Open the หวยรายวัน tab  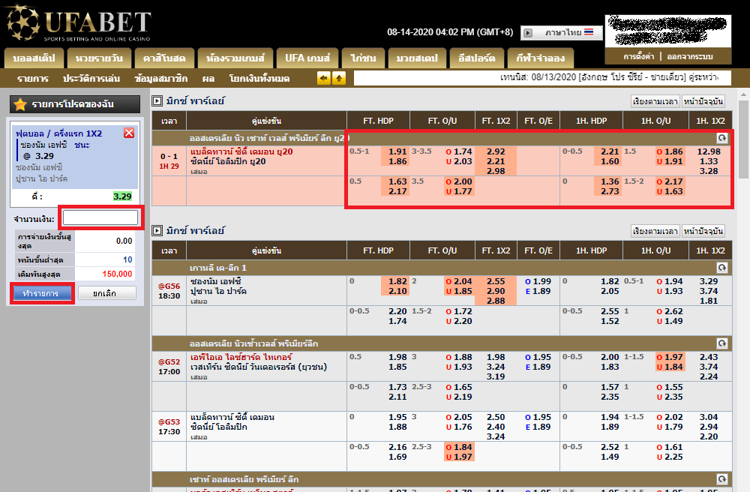click(x=99, y=58)
